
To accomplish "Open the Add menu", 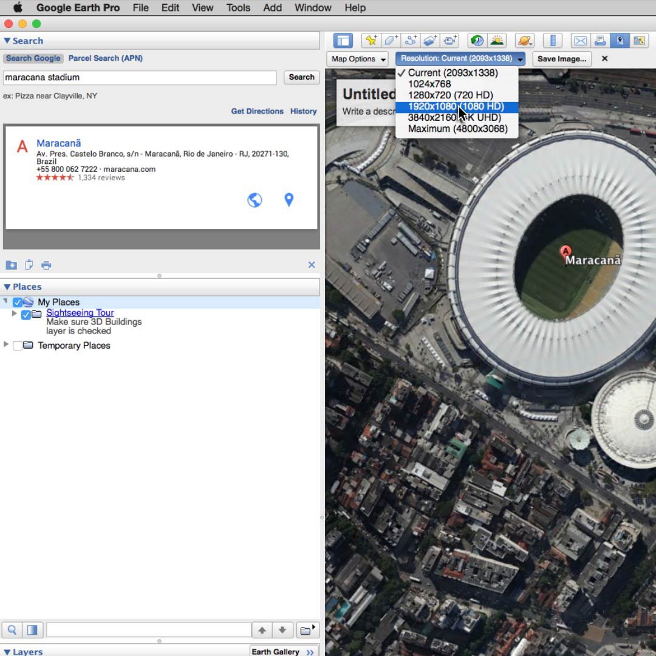I will [x=272, y=7].
